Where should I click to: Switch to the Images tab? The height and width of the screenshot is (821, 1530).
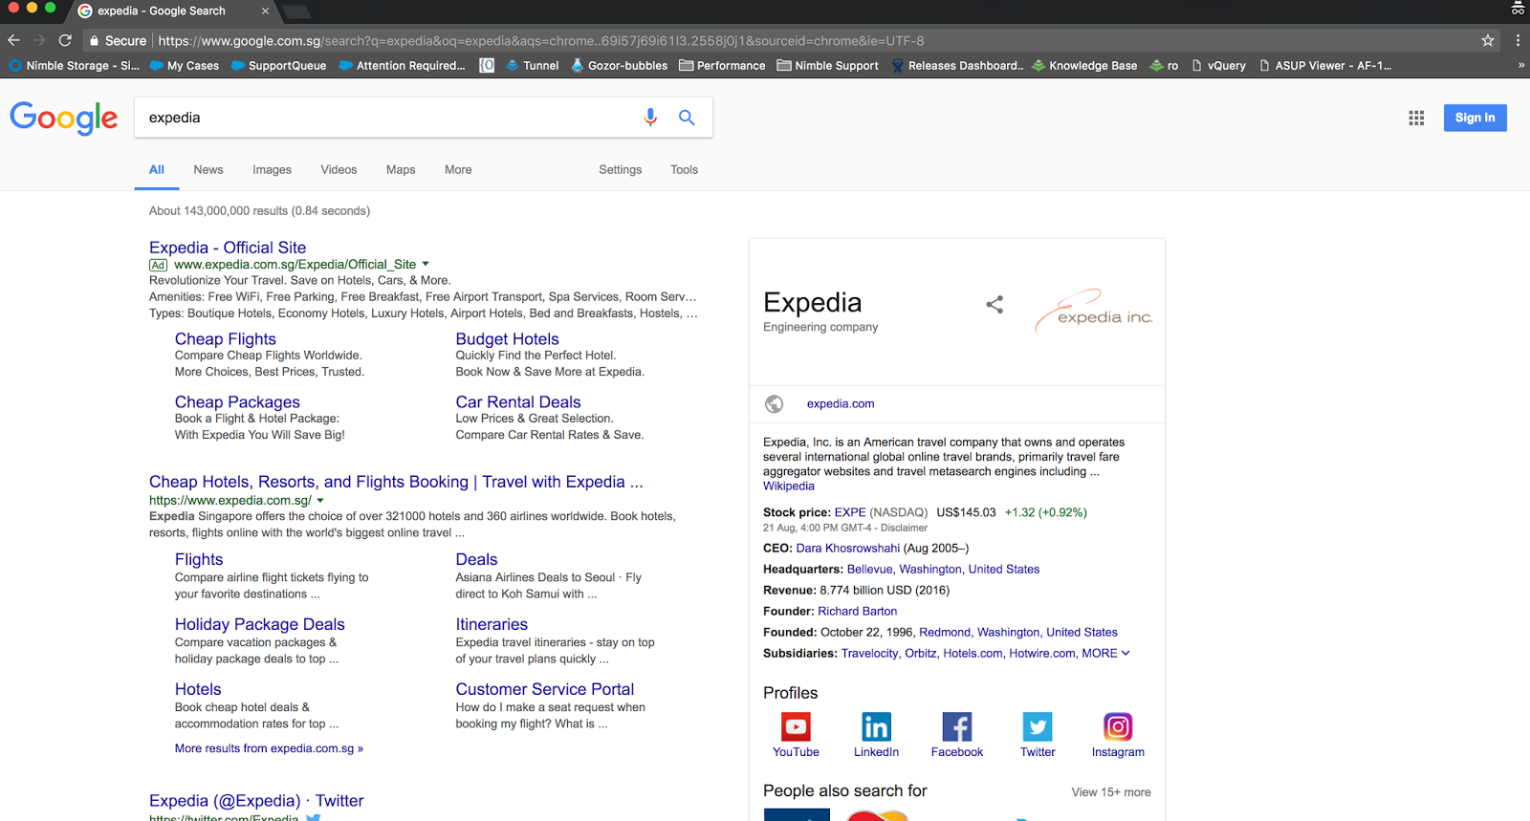pos(272,170)
